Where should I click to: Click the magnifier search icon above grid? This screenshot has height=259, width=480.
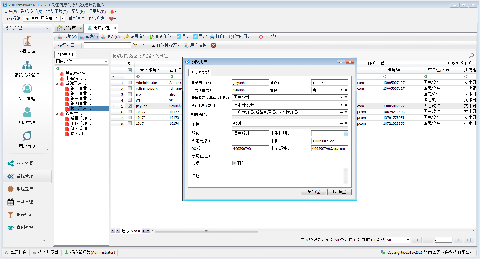pyautogui.click(x=471, y=56)
